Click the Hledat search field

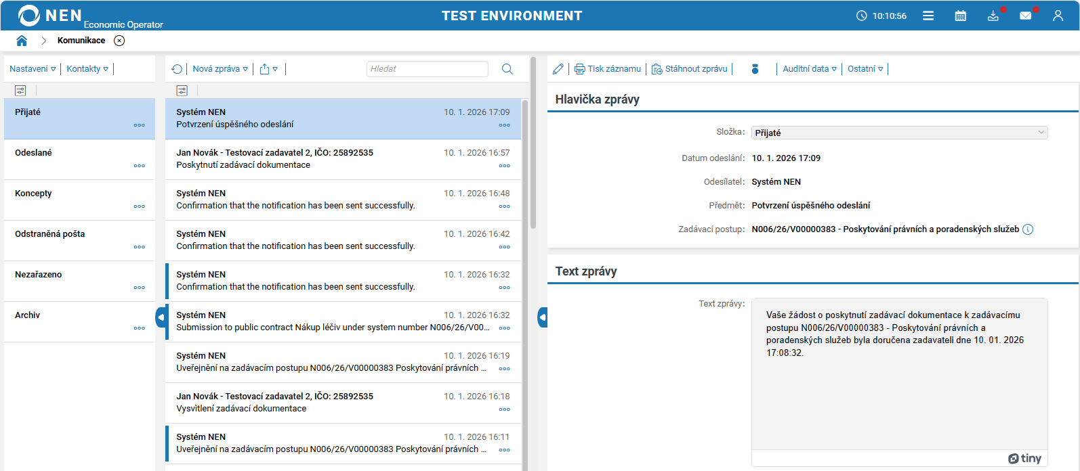tap(427, 69)
